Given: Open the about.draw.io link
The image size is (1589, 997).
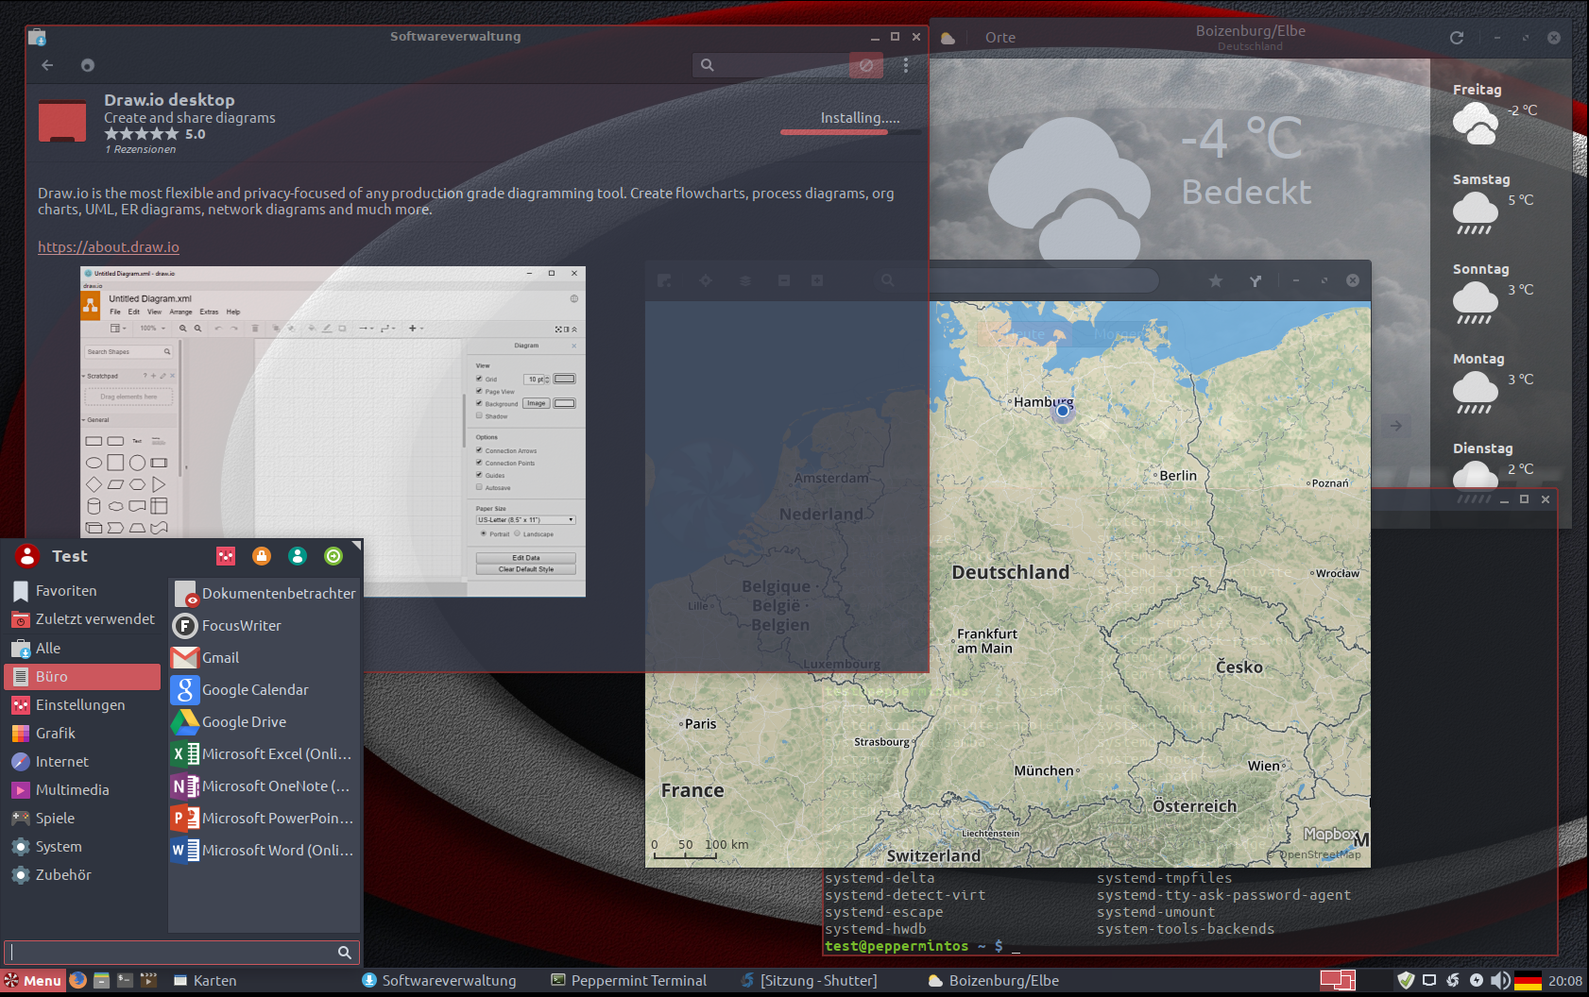Looking at the screenshot, I should point(109,247).
